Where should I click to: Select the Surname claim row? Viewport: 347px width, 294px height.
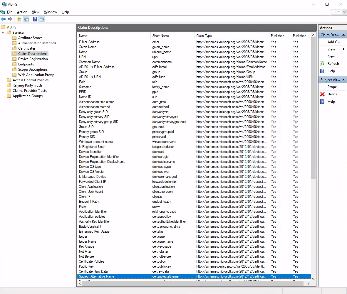click(194, 87)
